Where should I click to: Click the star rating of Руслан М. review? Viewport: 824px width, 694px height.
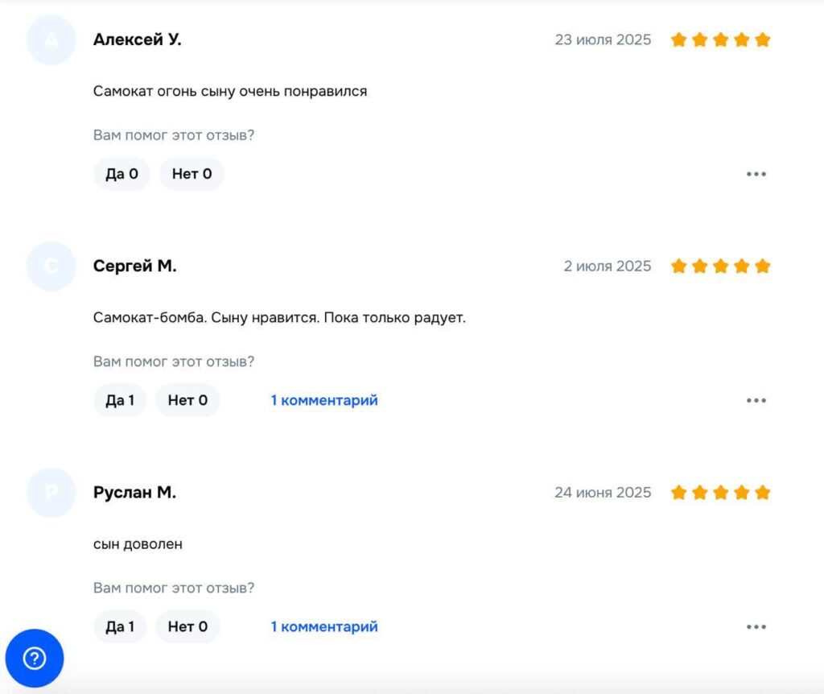720,493
